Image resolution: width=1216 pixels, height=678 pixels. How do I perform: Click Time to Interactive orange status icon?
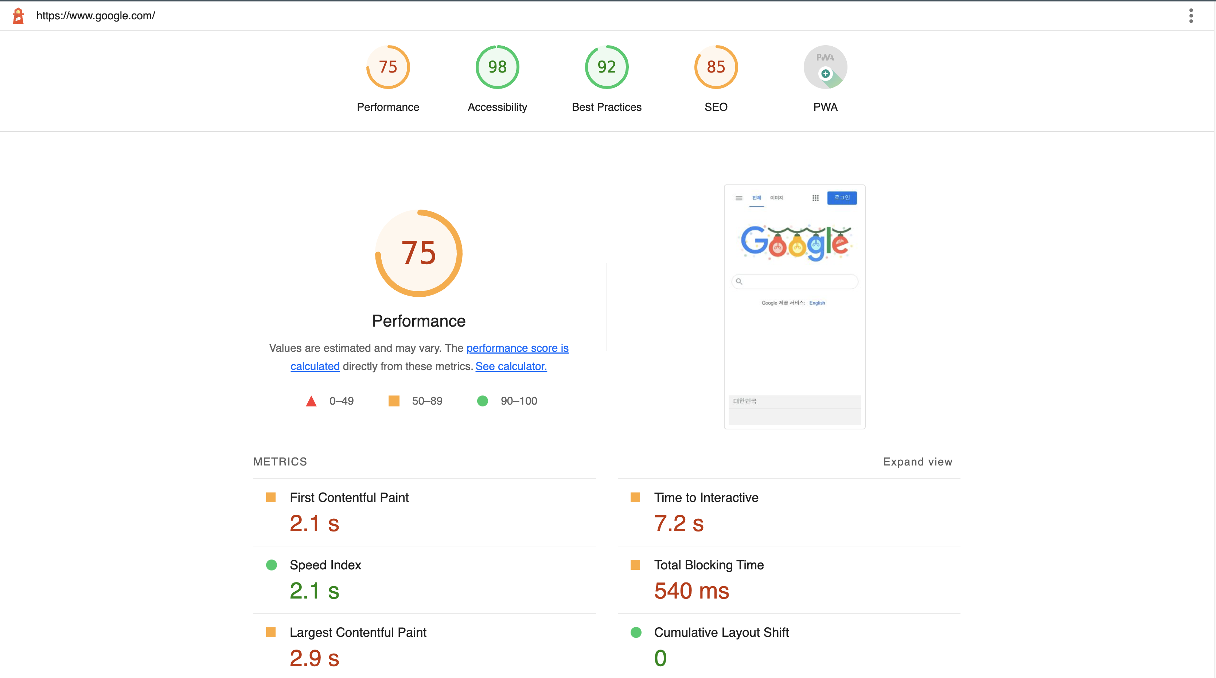(x=635, y=497)
